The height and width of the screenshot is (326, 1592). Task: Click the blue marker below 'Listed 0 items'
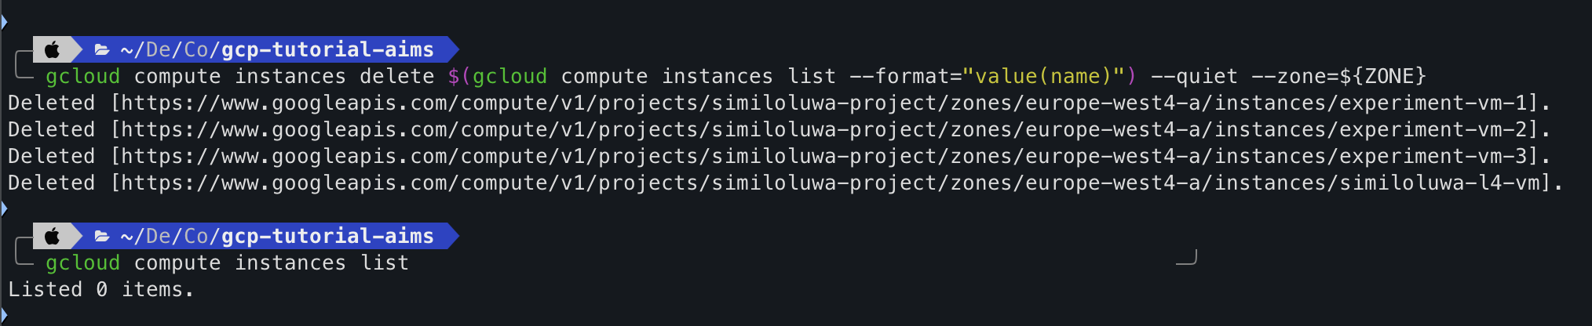coord(4,316)
